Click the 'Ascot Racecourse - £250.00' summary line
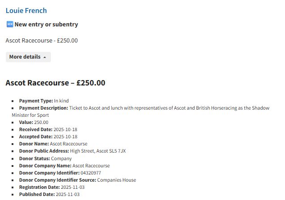Screen dimensions: 285x200 coord(42,40)
